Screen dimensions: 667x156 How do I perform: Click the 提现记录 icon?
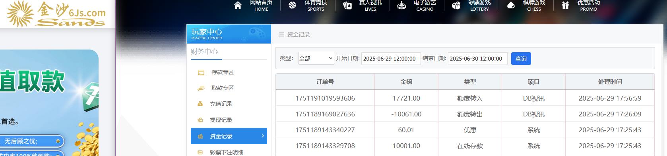coord(200,120)
